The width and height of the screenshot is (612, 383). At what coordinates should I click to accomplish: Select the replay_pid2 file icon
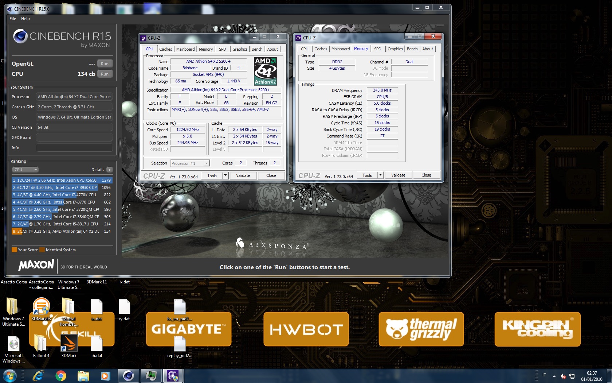[x=180, y=344]
